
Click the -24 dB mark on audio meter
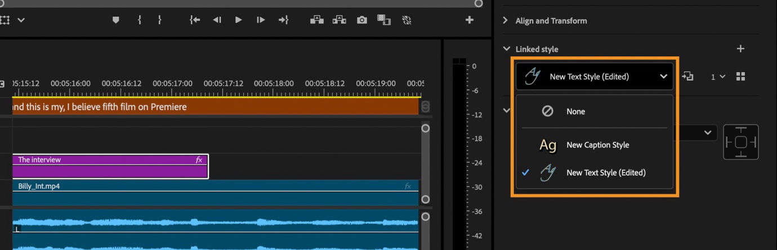tap(476, 163)
